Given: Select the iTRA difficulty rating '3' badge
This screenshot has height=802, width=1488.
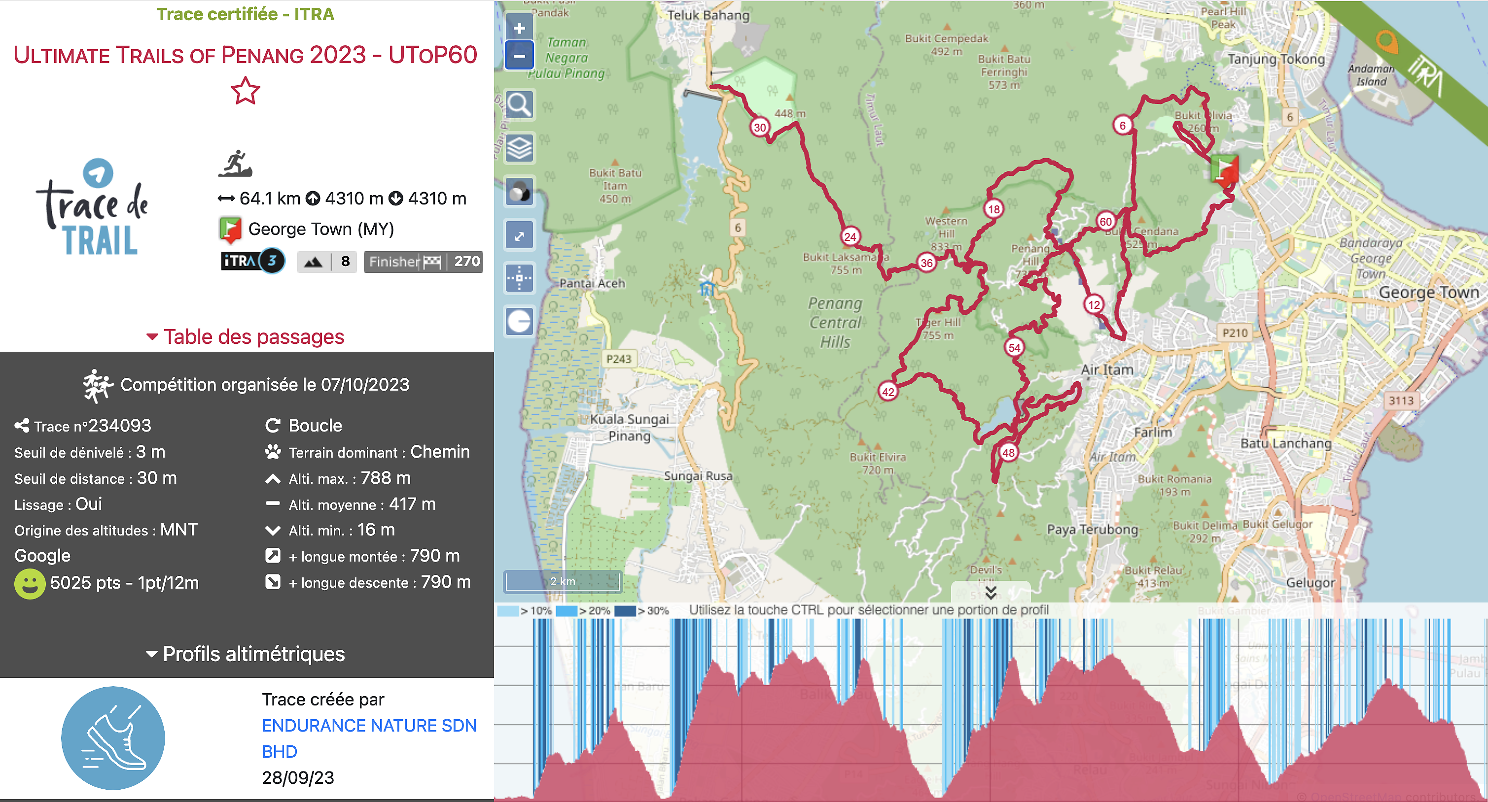Looking at the screenshot, I should pos(246,261).
